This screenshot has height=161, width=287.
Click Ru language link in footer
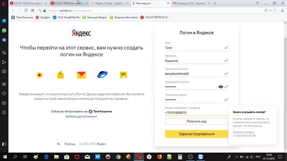click(59, 144)
